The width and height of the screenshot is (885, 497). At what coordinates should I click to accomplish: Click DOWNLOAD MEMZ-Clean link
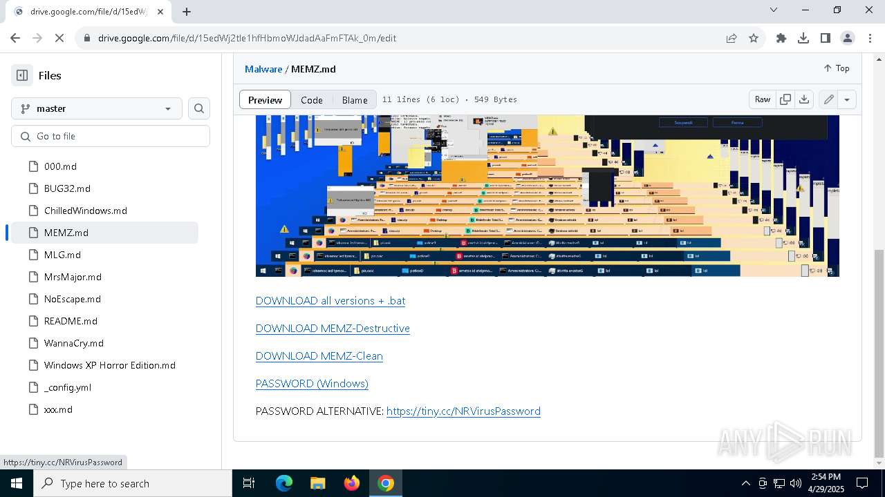pos(319,356)
